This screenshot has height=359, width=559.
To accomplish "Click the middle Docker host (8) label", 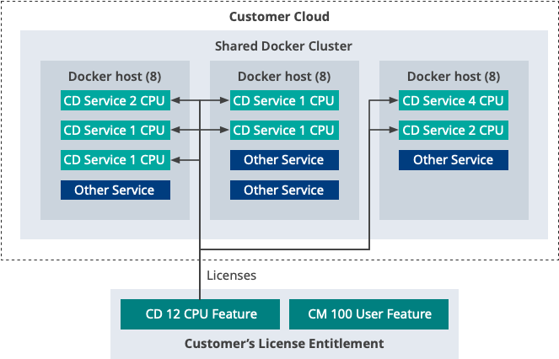I will 283,76.
